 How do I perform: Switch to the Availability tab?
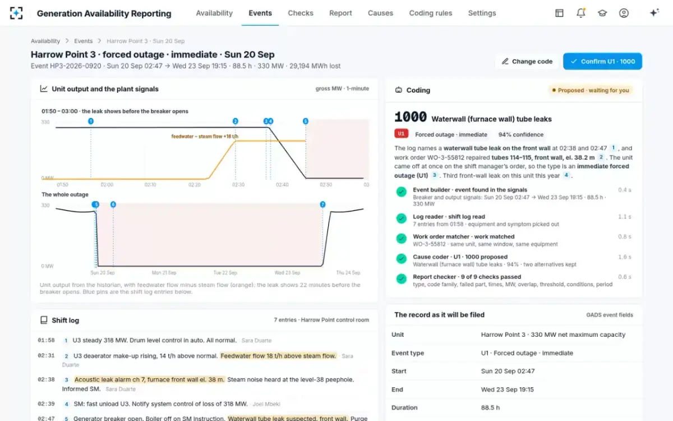click(x=214, y=13)
